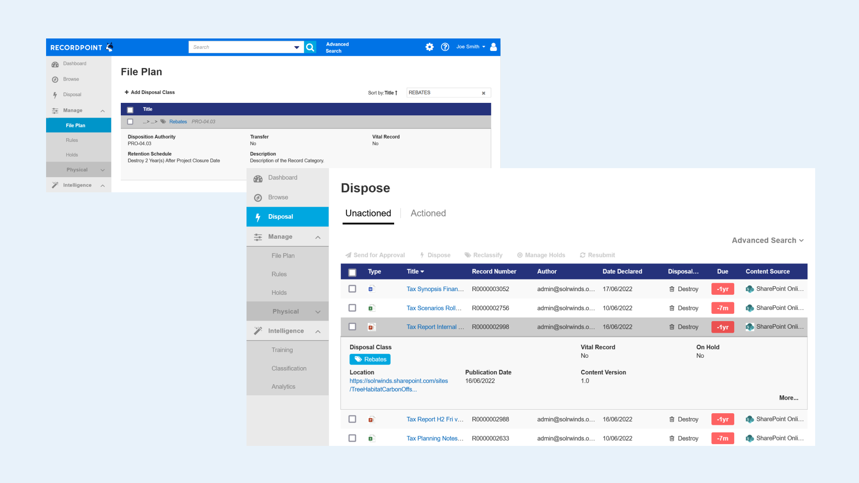Switch to the Actioned tab
This screenshot has height=483, width=859.
click(x=428, y=213)
